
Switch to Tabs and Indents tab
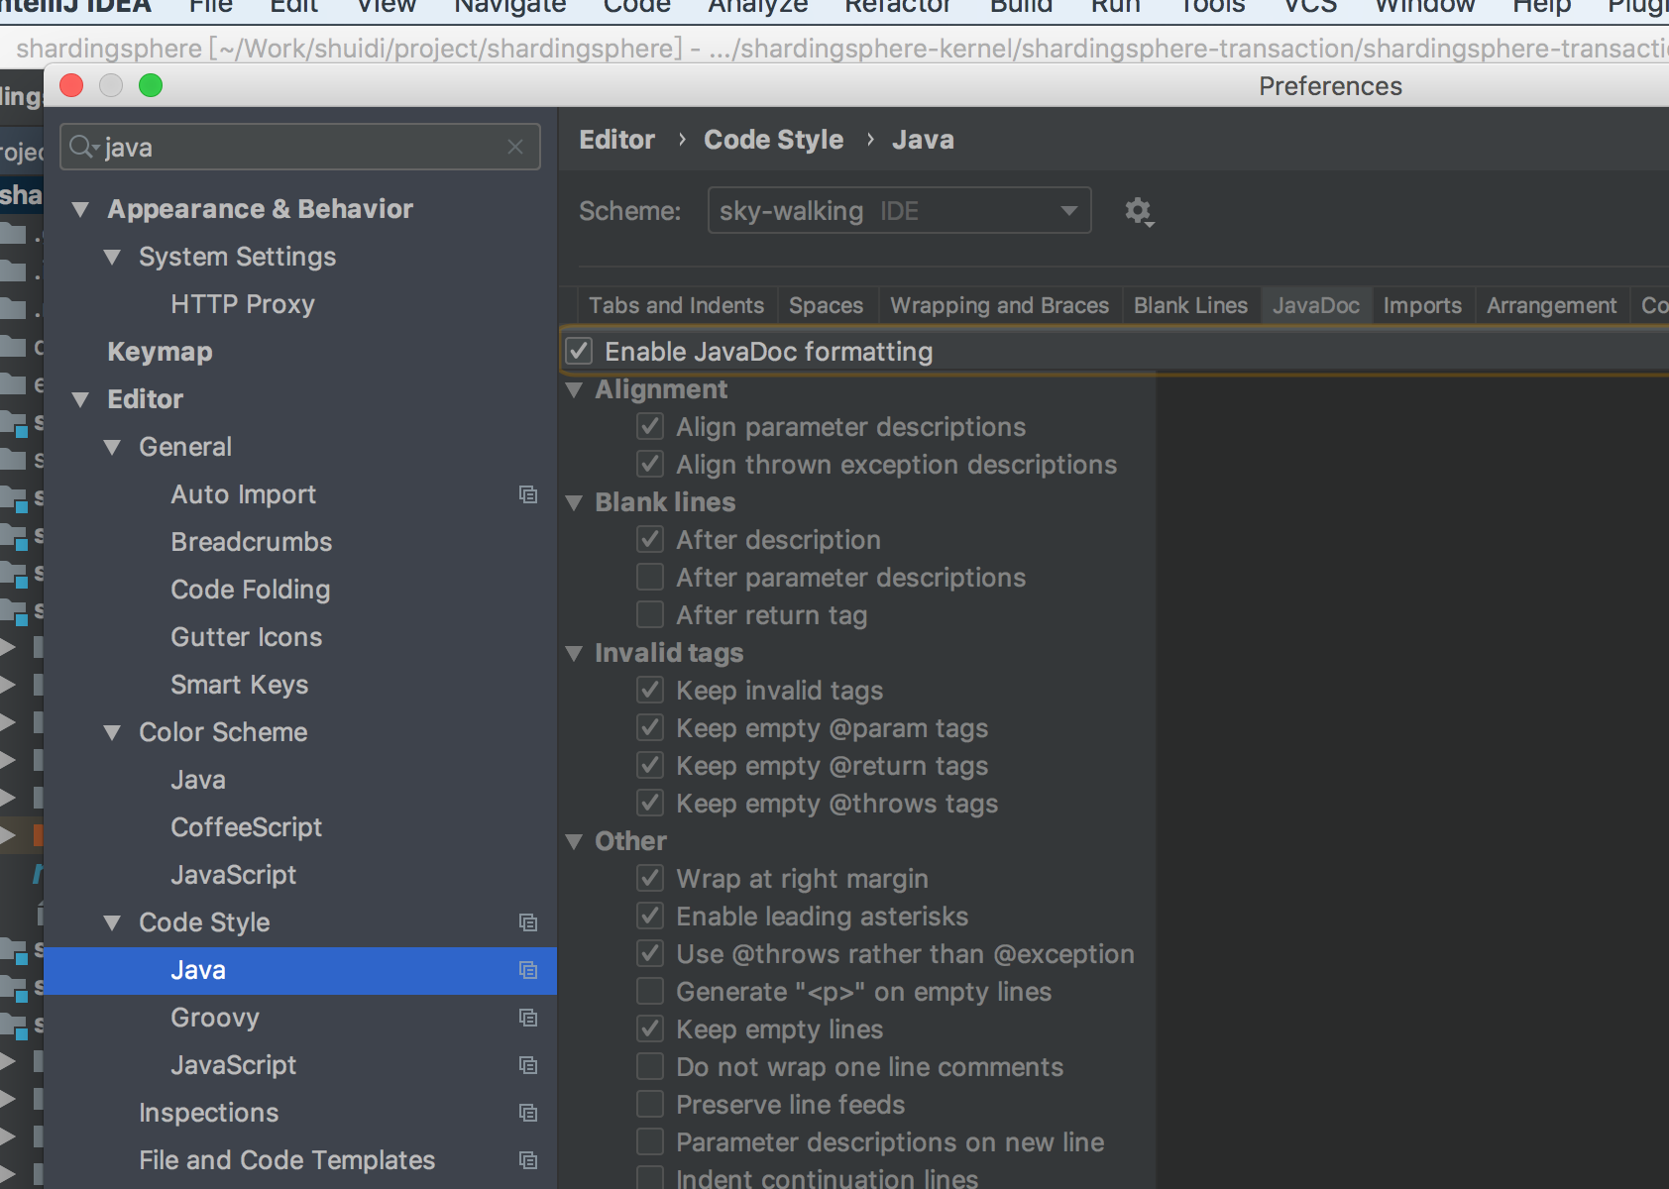[677, 305]
